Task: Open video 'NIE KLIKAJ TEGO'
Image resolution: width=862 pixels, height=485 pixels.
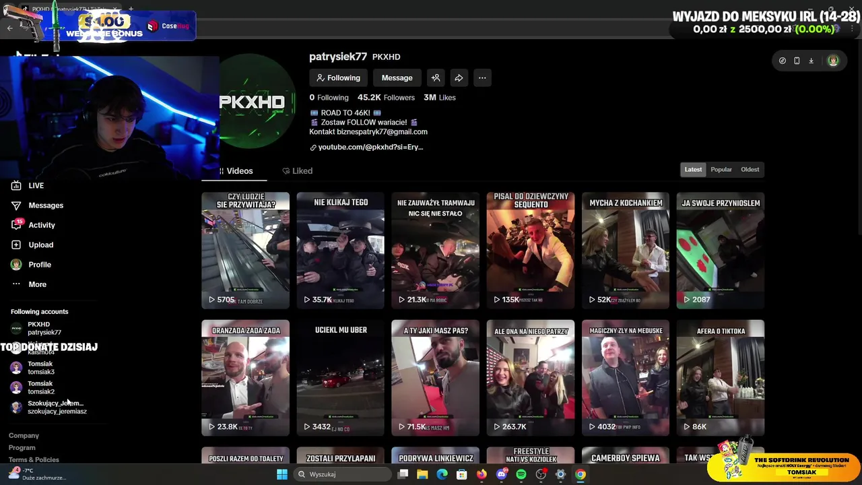Action: coord(340,250)
